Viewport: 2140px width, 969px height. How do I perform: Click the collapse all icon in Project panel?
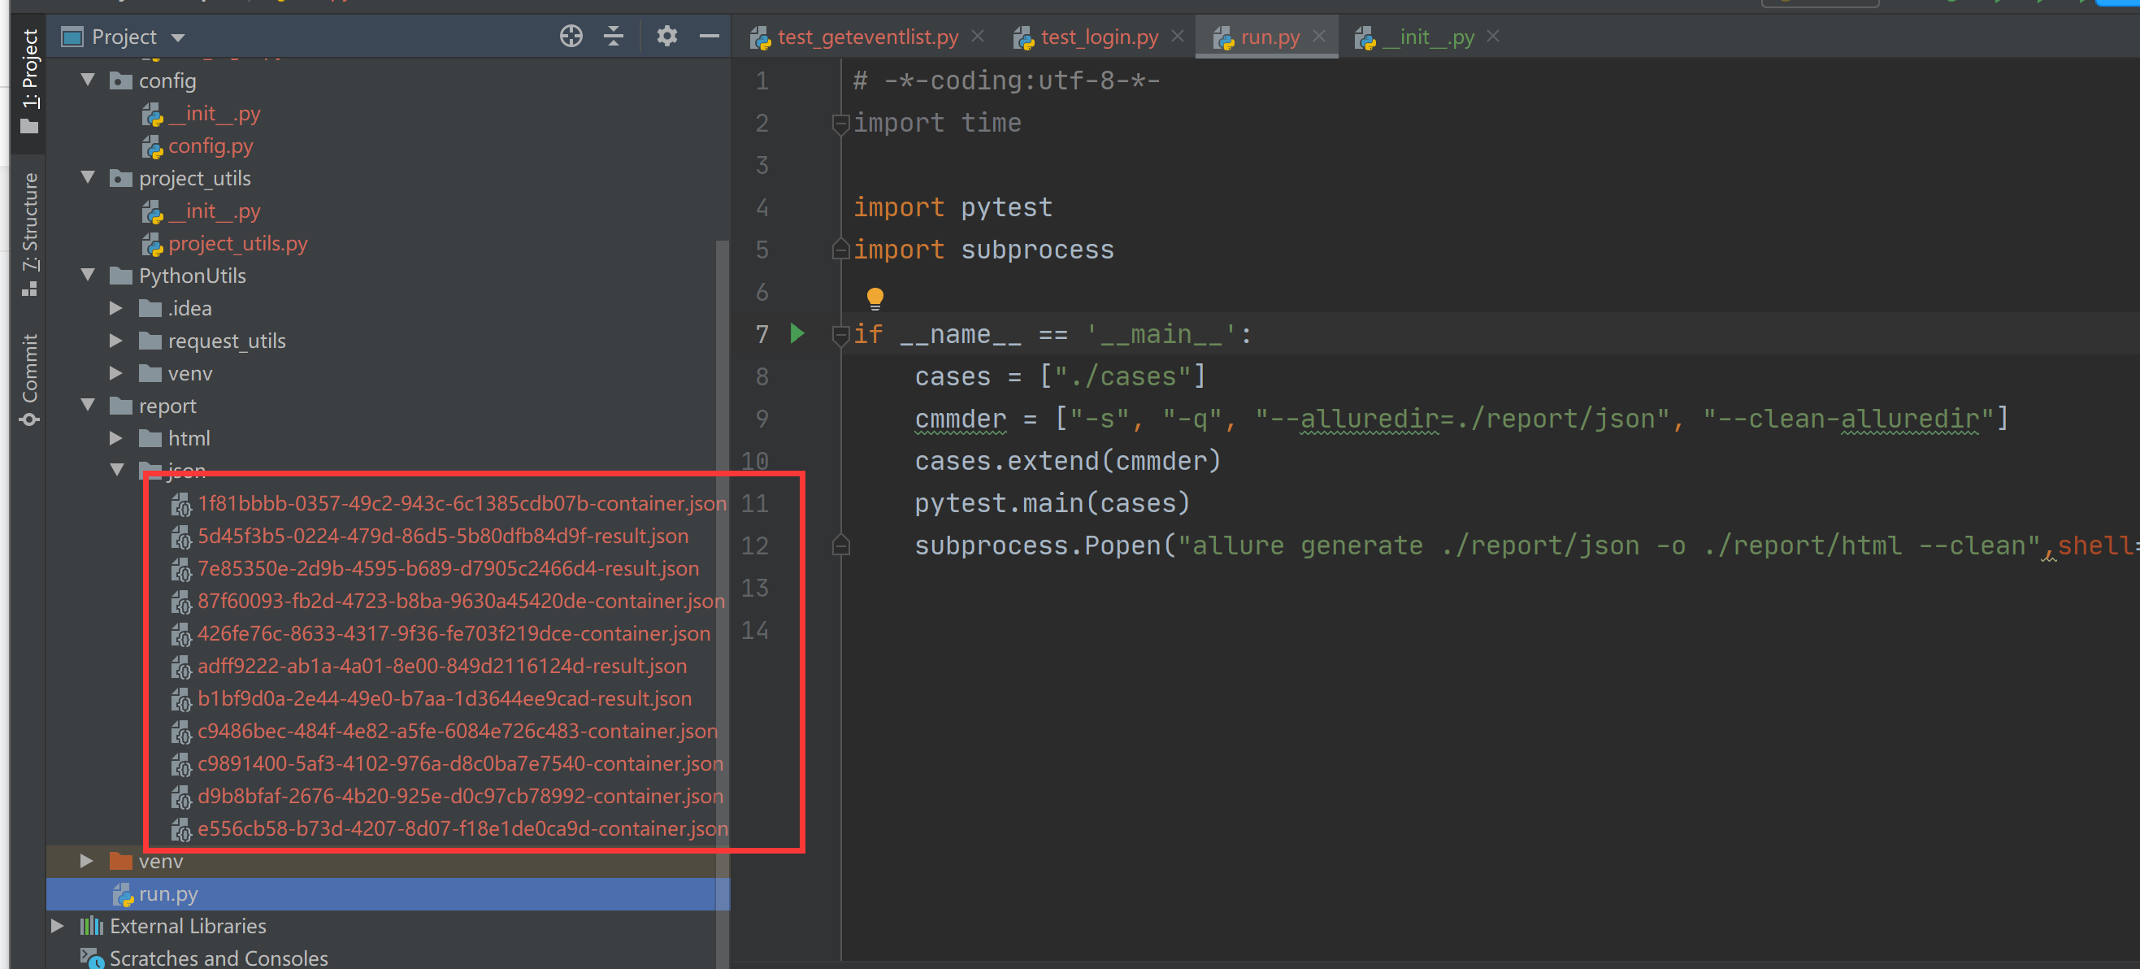[614, 37]
